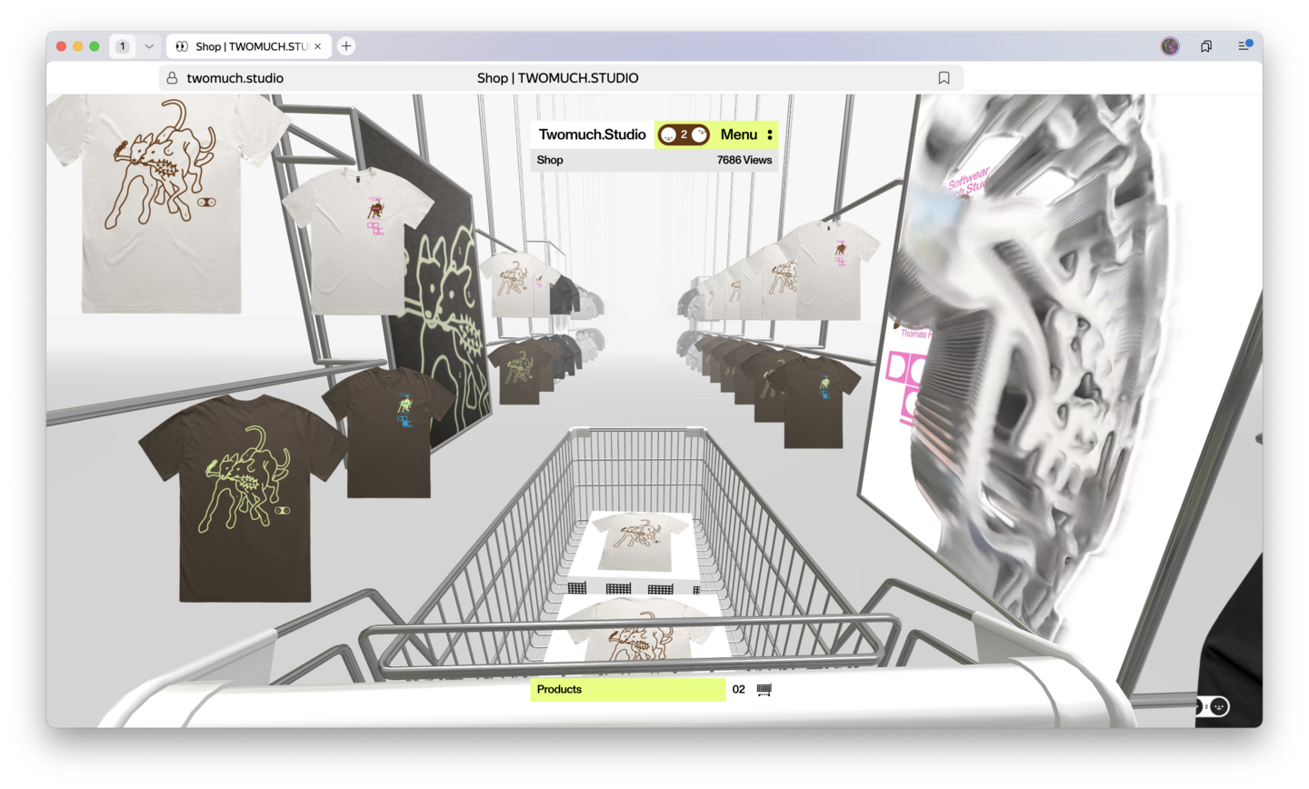The image size is (1309, 789).
Task: Click the Shop page label
Action: click(550, 160)
